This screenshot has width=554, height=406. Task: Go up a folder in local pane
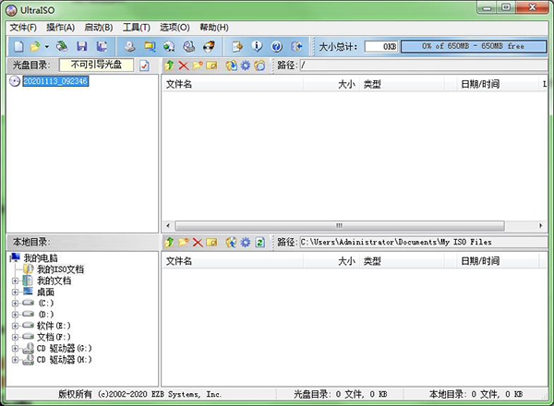tap(169, 242)
